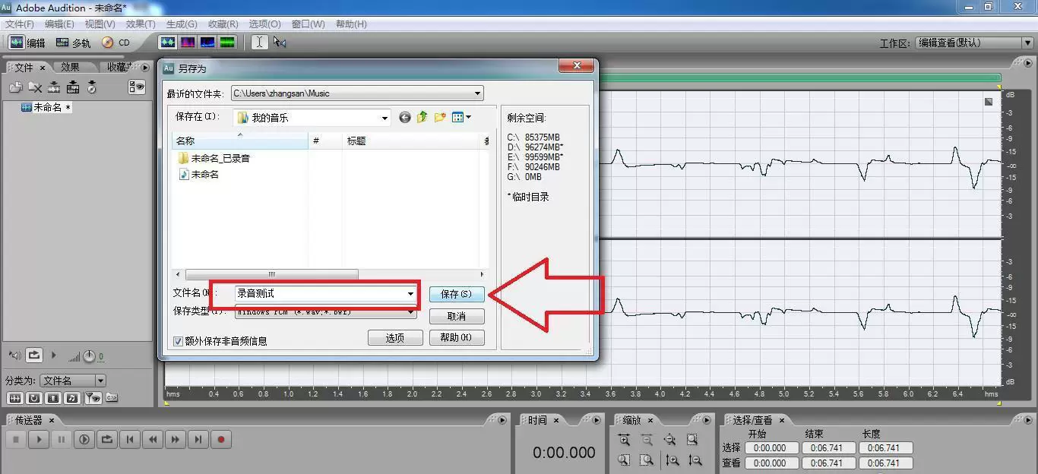Screen dimensions: 1038x474
Task: Open the CD view
Action: tap(116, 43)
